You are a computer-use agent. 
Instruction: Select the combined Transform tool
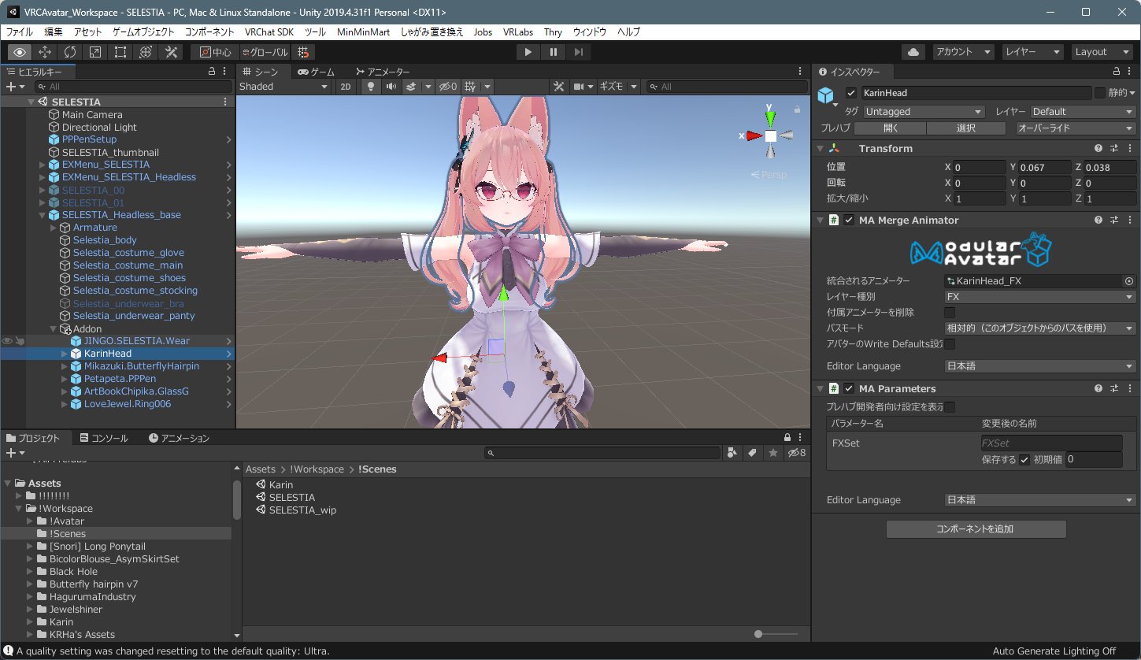pos(146,52)
